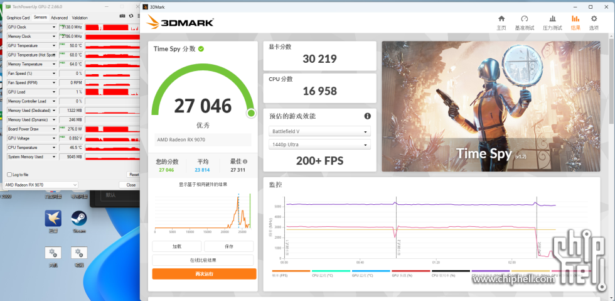Expand the System Memory Used sensor dropdown
Viewport: 615px width, 301px height.
(x=54, y=157)
